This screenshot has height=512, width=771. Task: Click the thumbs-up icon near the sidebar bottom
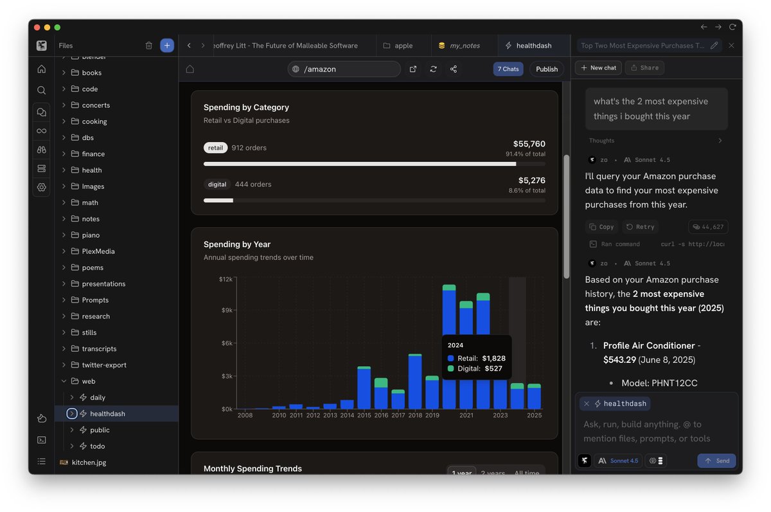(x=42, y=419)
